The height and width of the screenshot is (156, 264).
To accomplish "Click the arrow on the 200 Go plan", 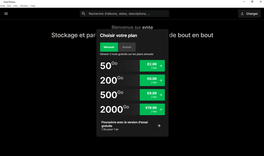I will [161, 80].
